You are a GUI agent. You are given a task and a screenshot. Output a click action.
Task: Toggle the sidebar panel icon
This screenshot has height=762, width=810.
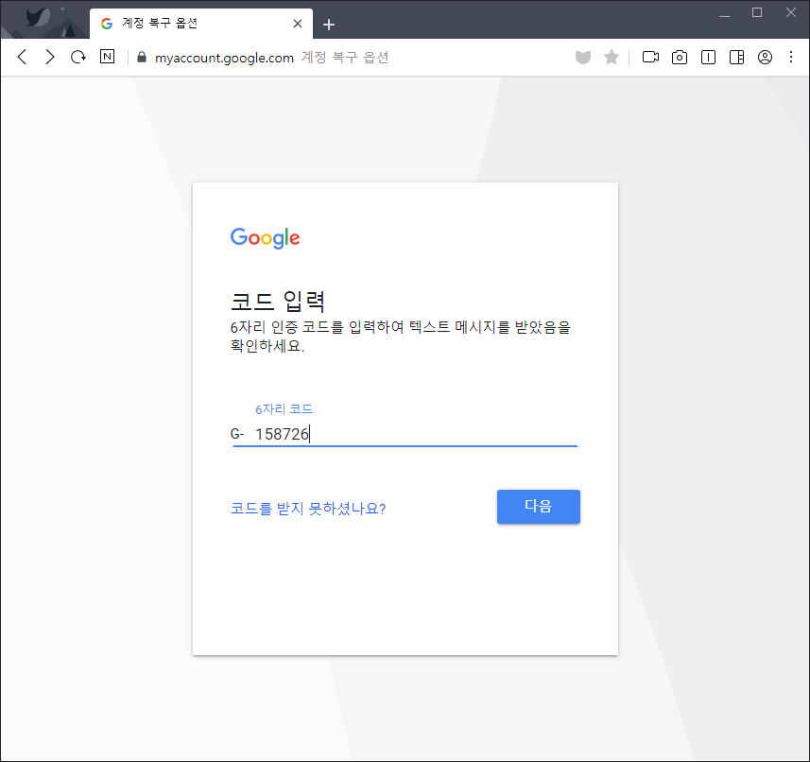click(736, 57)
